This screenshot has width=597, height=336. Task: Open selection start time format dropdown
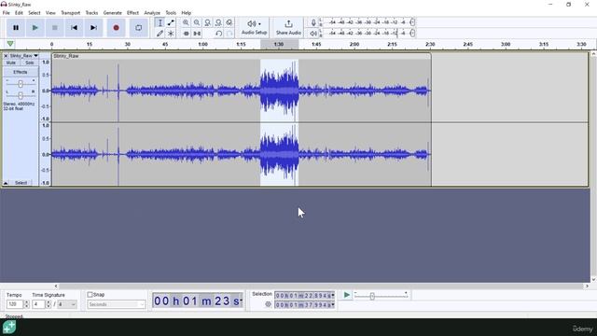pyautogui.click(x=333, y=296)
